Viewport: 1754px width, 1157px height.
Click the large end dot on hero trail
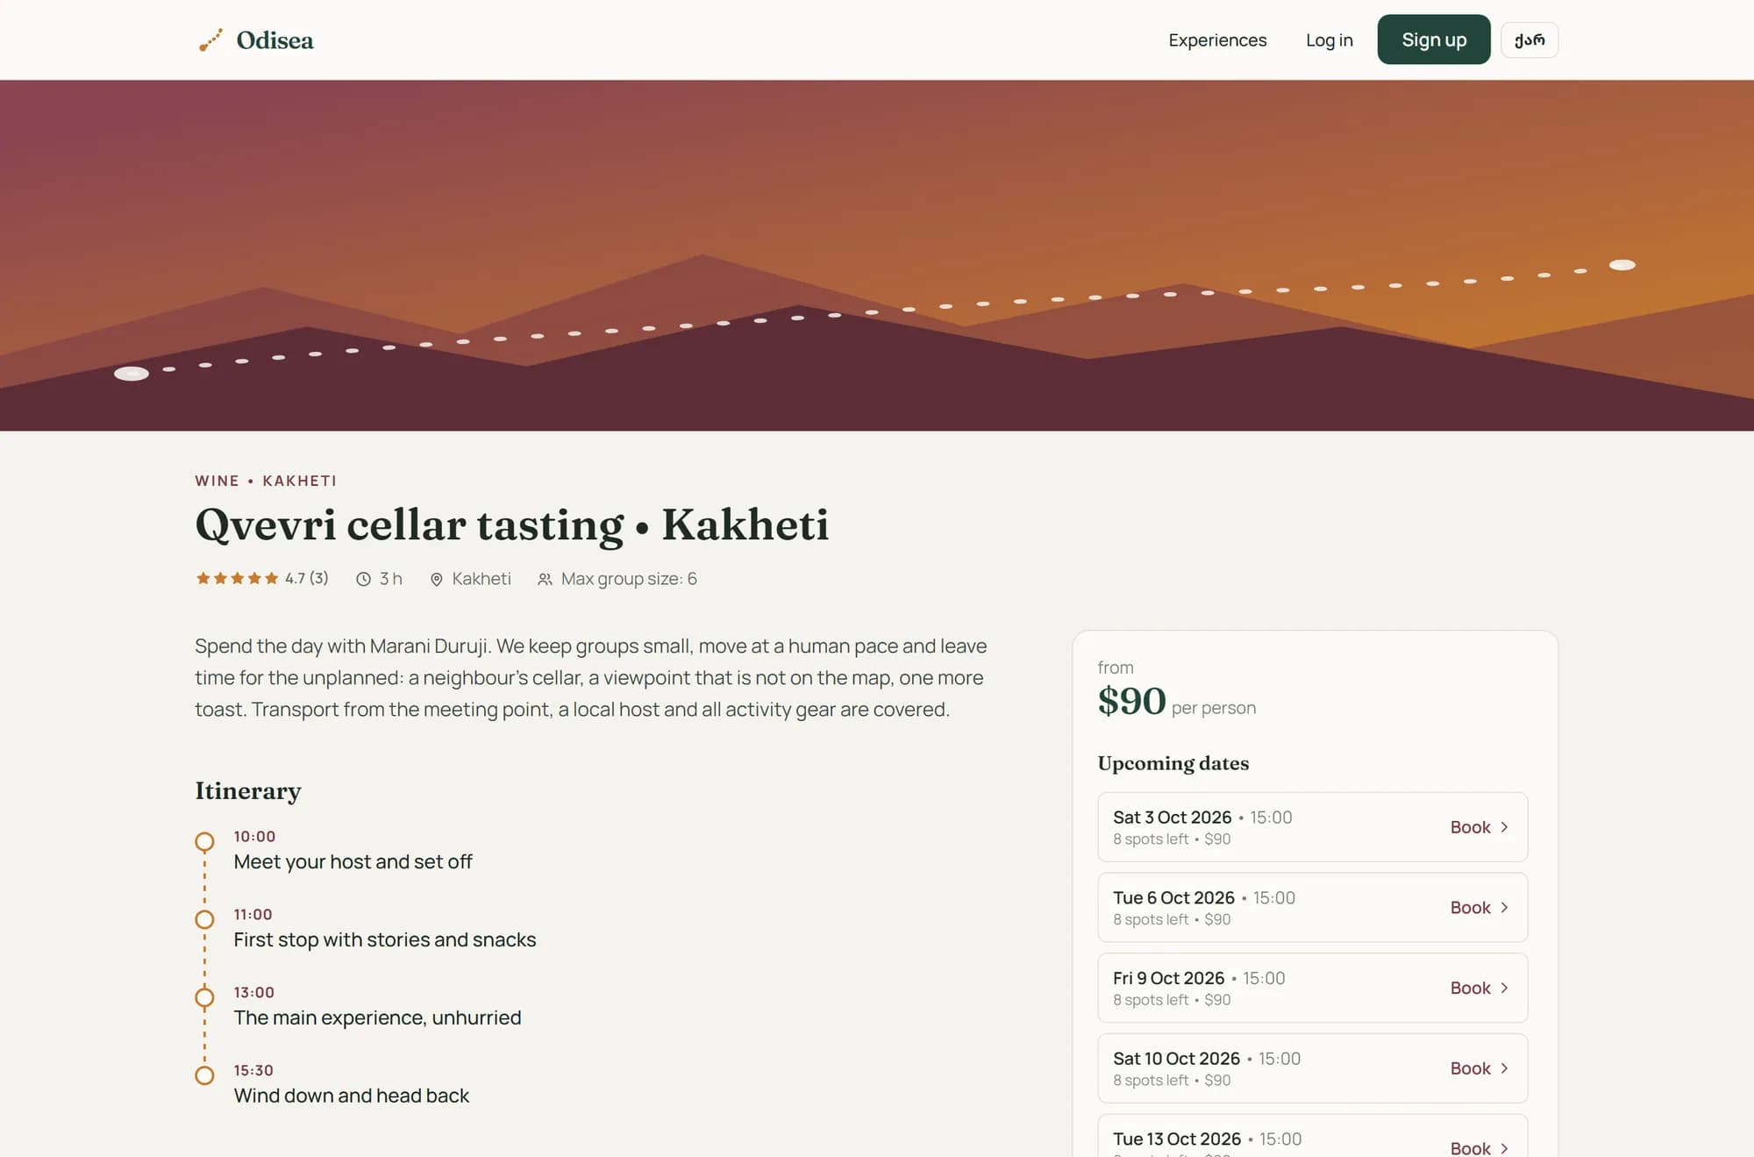[1622, 265]
